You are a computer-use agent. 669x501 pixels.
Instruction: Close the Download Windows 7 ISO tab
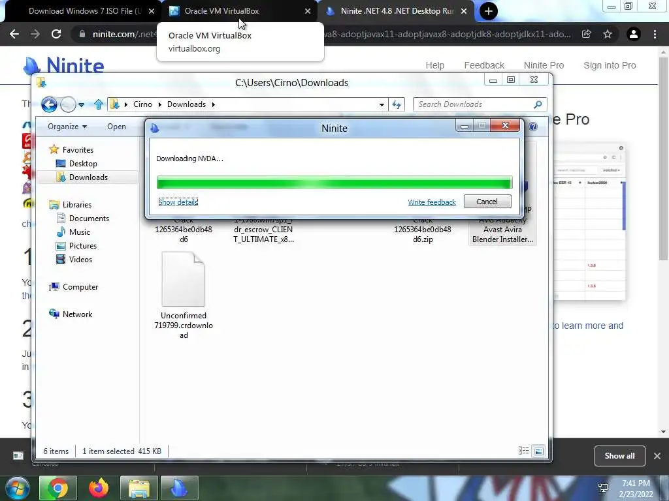(152, 11)
